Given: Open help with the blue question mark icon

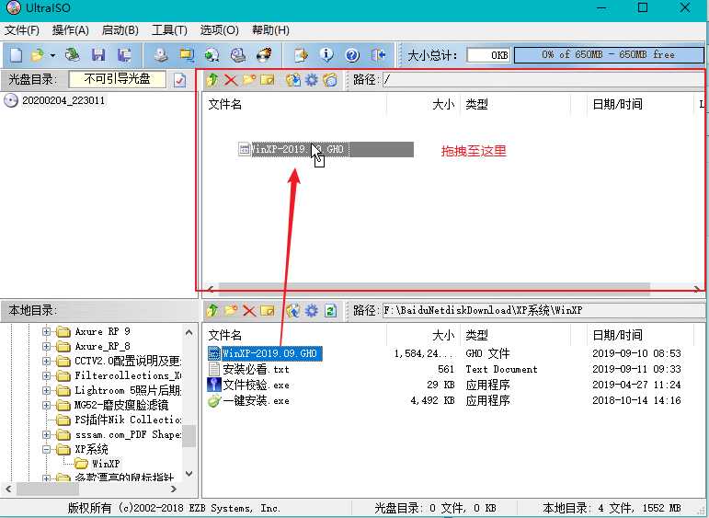Looking at the screenshot, I should pyautogui.click(x=352, y=55).
